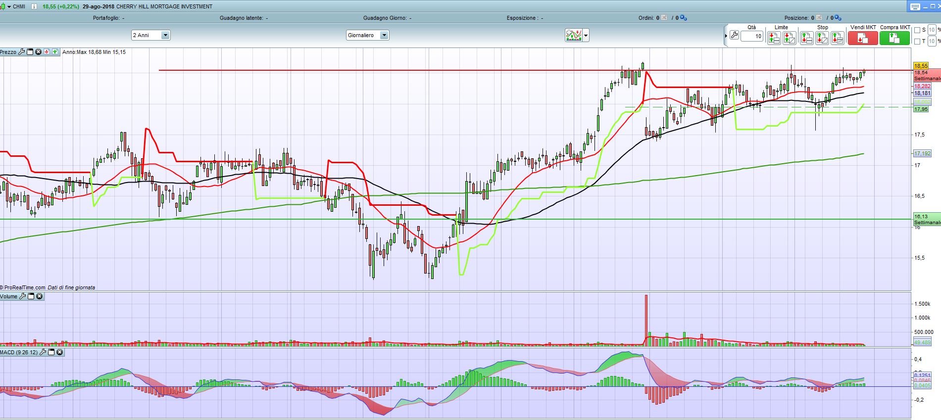Expand the arrow next to indicators icon

click(586, 35)
